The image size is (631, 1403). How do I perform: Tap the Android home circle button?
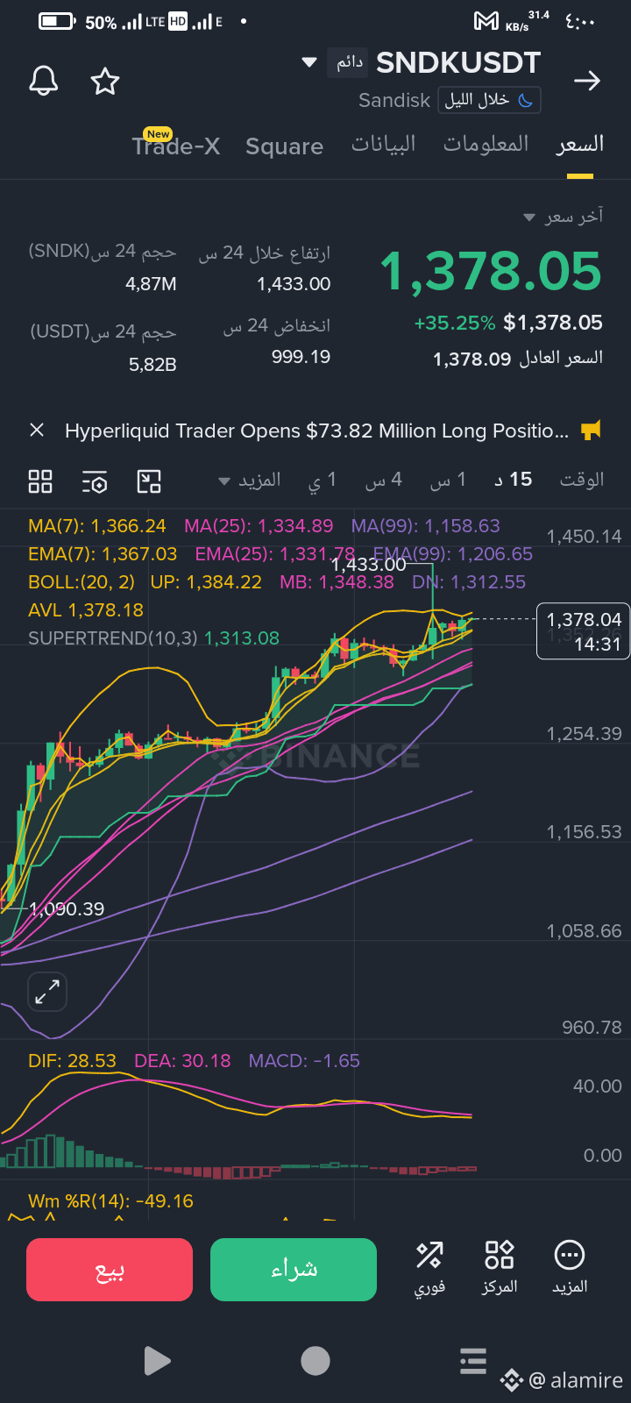(x=315, y=1361)
